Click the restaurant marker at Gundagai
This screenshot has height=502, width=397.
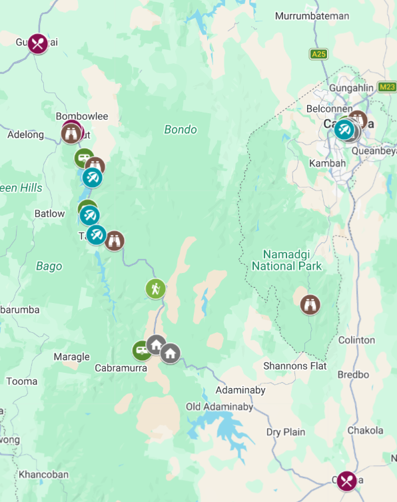38,43
